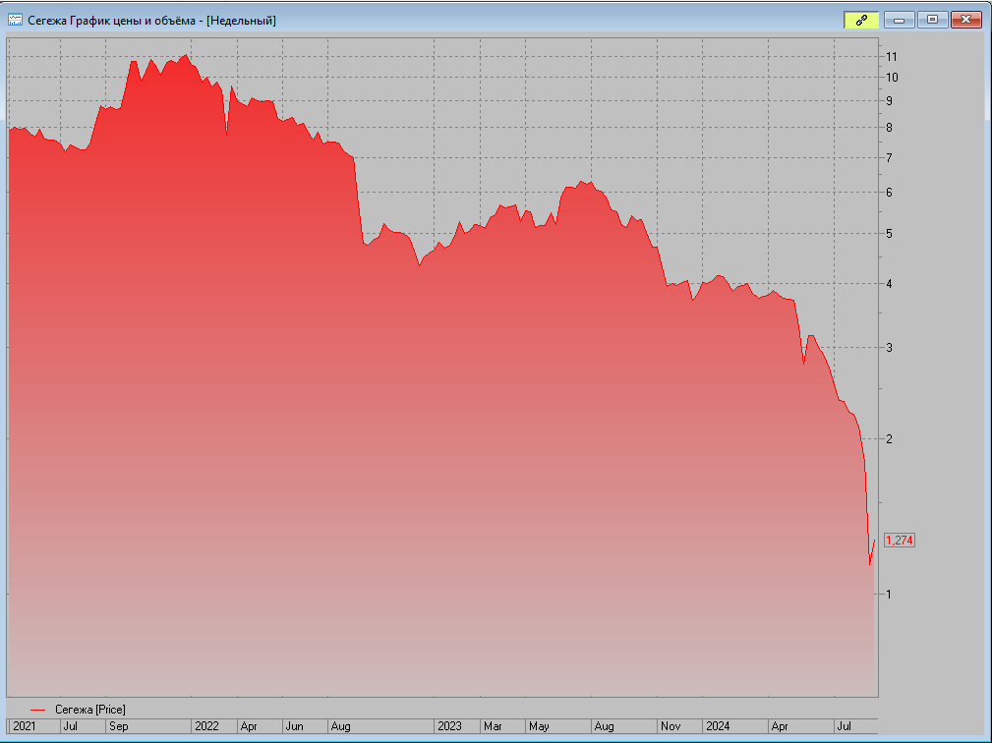Click price axis value 11
Viewport: 992px width, 743px height.
(x=892, y=57)
